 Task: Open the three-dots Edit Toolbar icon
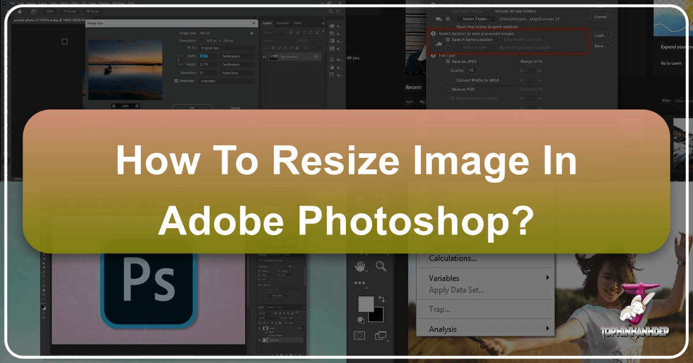coord(360,283)
